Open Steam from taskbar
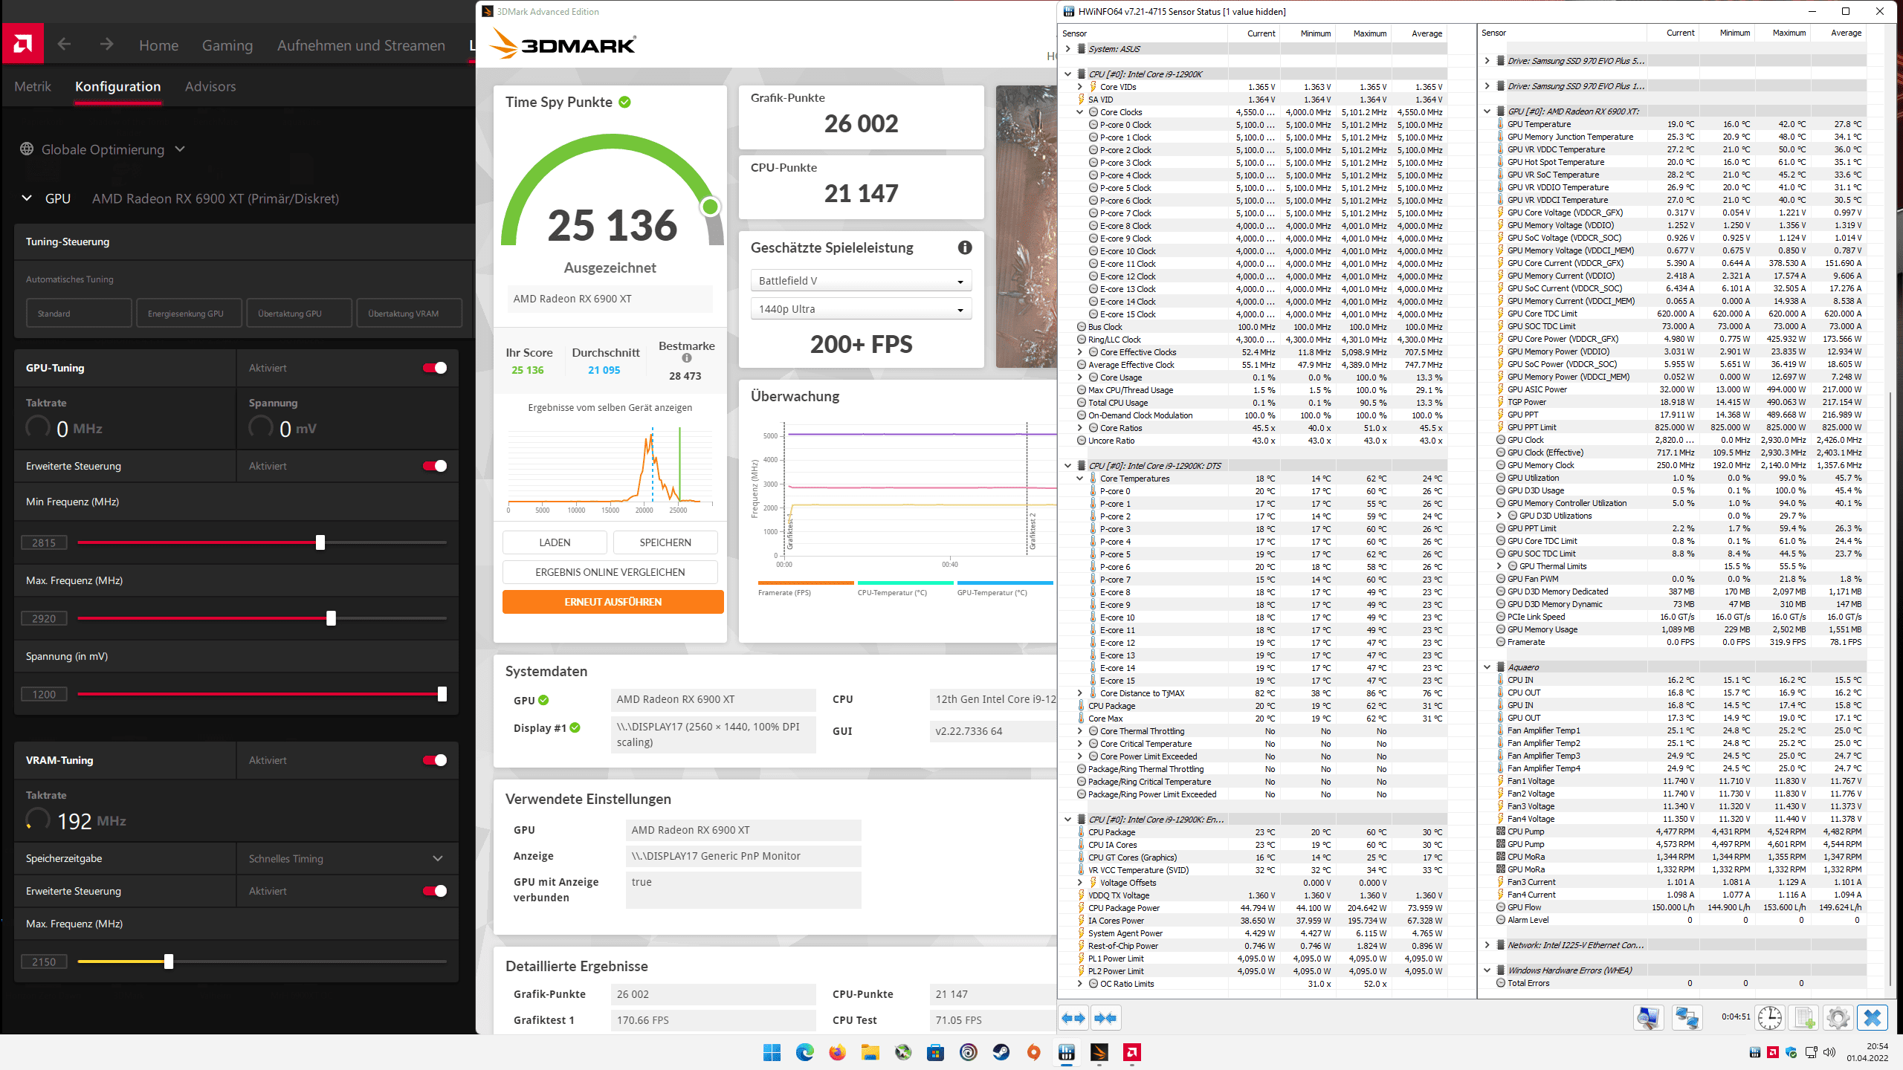The image size is (1903, 1070). pos(1001,1052)
